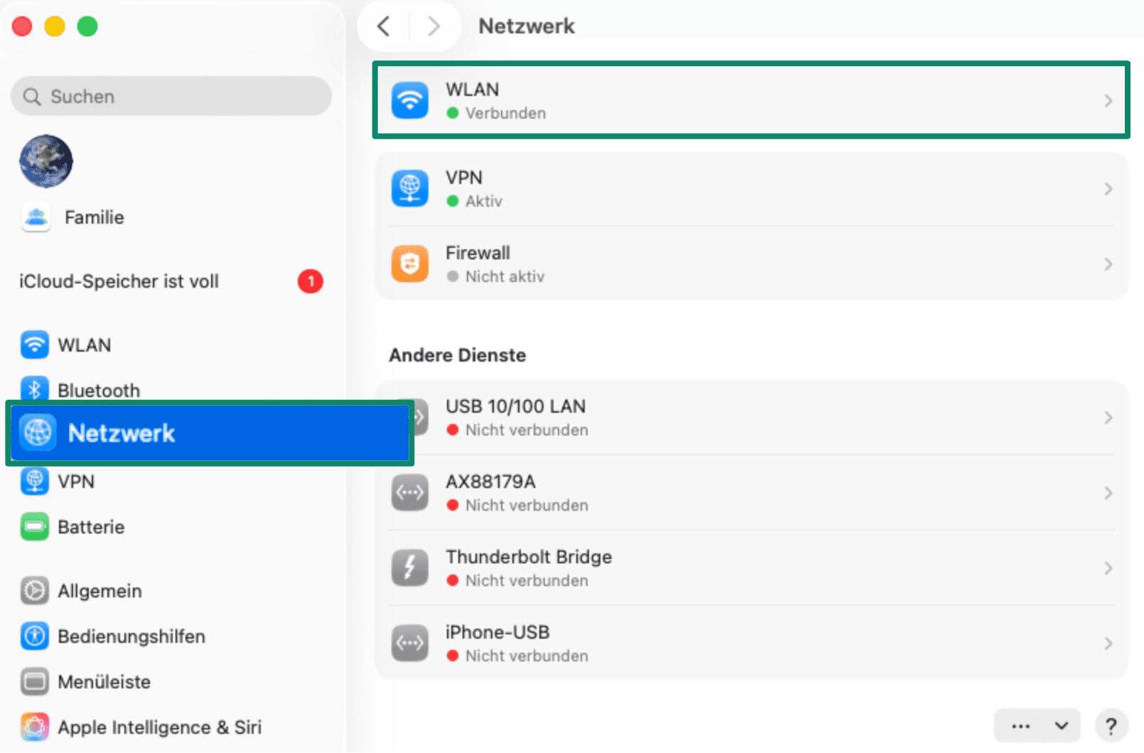Screen dimensions: 1144x753
Task: Click the Firewall shield icon
Action: 410,263
